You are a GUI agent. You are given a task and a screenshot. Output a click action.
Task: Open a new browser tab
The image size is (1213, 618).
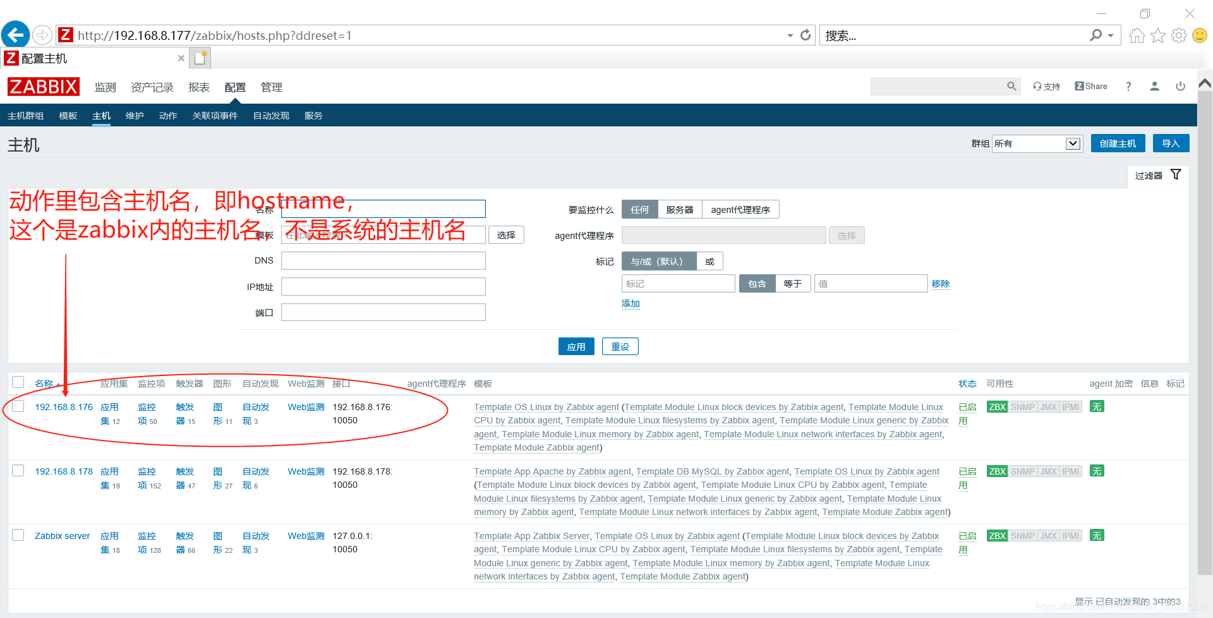(x=201, y=58)
